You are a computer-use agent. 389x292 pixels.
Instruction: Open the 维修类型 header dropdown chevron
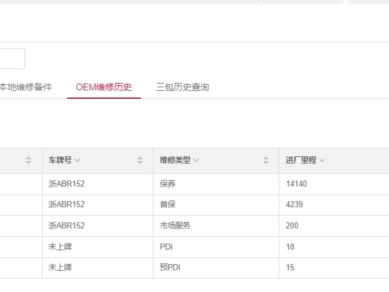(x=196, y=160)
